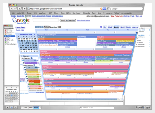Open the RSS feed button in address bar
This screenshot has width=155, height=113.
click(x=104, y=9)
